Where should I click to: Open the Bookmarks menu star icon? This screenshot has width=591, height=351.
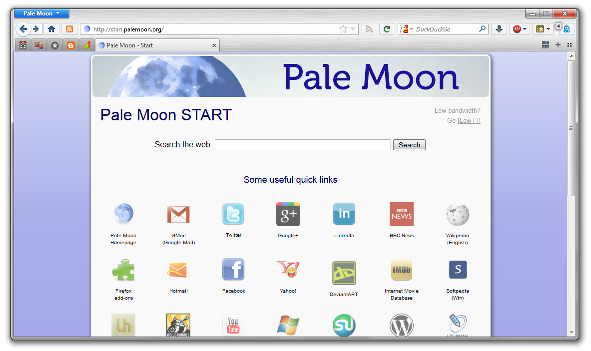coord(540,29)
